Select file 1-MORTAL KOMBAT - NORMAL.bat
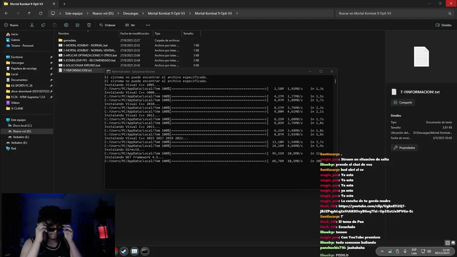The width and height of the screenshot is (457, 257). (x=85, y=45)
